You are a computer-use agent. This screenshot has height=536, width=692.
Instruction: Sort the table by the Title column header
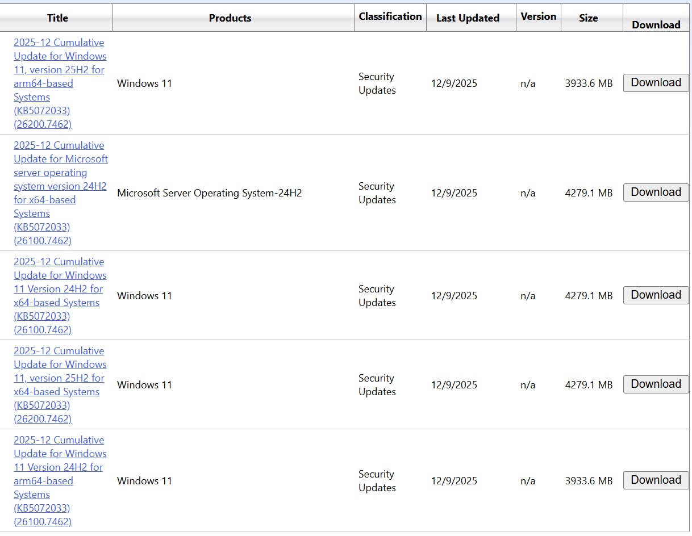[57, 18]
